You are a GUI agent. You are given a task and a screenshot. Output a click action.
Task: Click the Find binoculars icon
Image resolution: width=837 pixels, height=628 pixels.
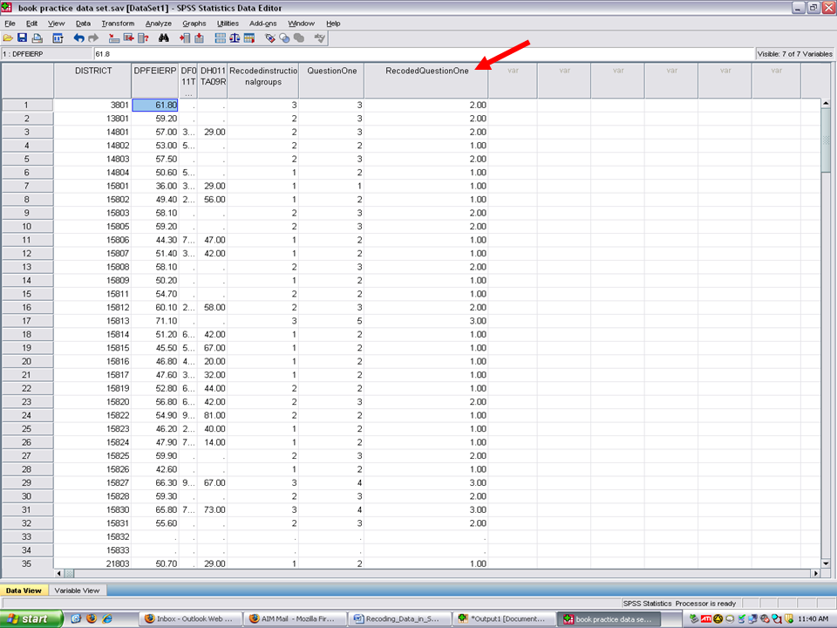tap(163, 38)
